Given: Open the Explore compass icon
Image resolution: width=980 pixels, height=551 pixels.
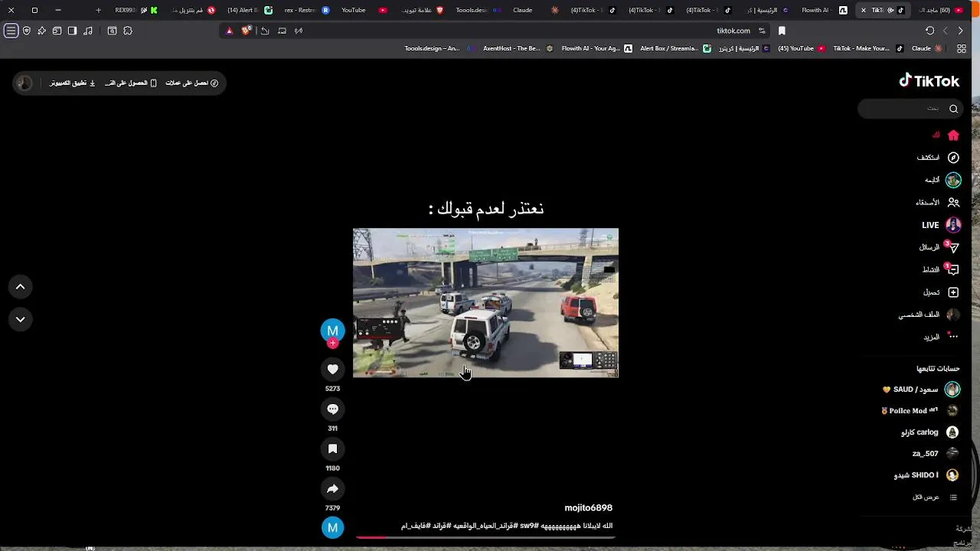Looking at the screenshot, I should click(x=953, y=158).
